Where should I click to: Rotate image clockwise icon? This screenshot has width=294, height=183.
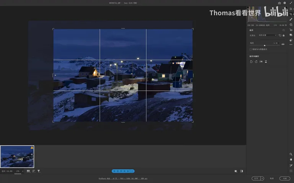coord(256,62)
